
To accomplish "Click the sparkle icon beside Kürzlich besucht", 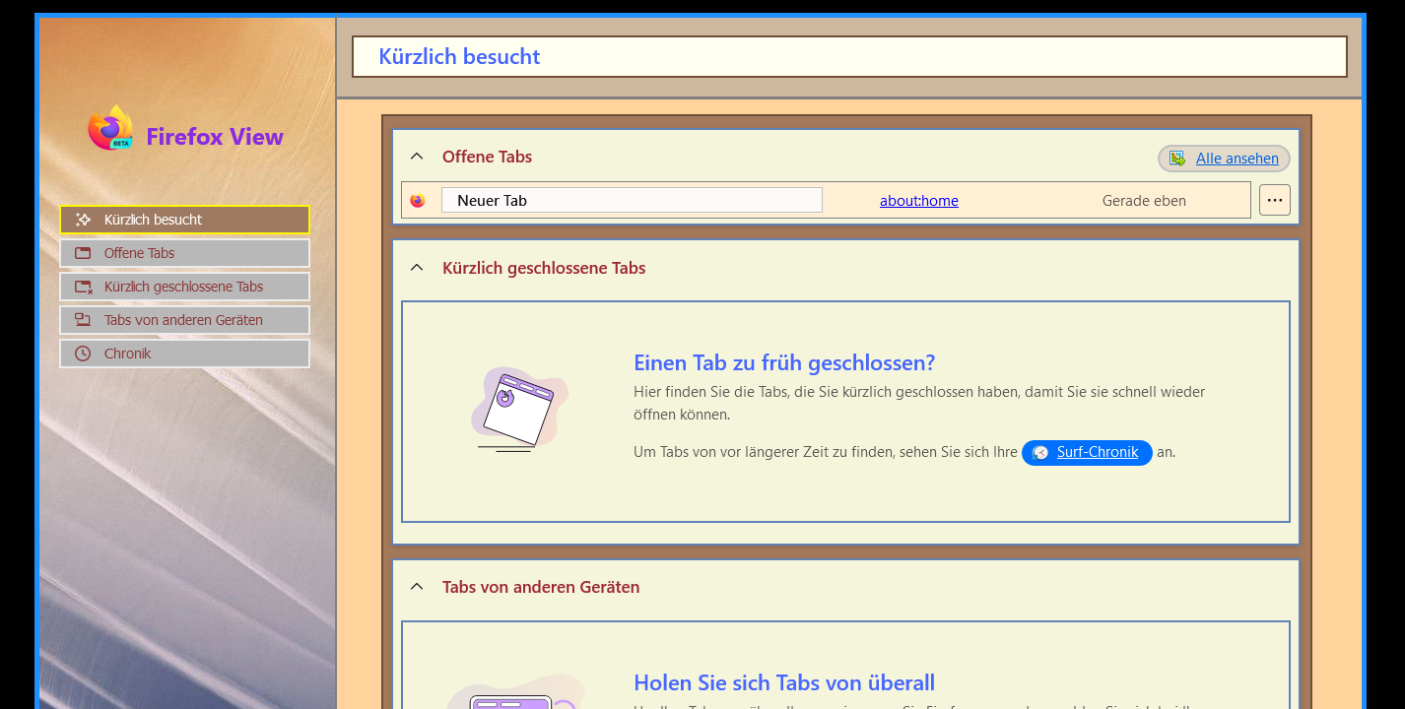I will [84, 220].
